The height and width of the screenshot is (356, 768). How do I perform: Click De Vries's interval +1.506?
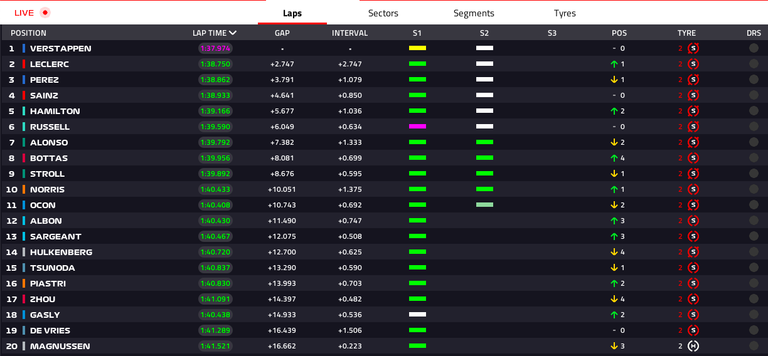click(350, 330)
